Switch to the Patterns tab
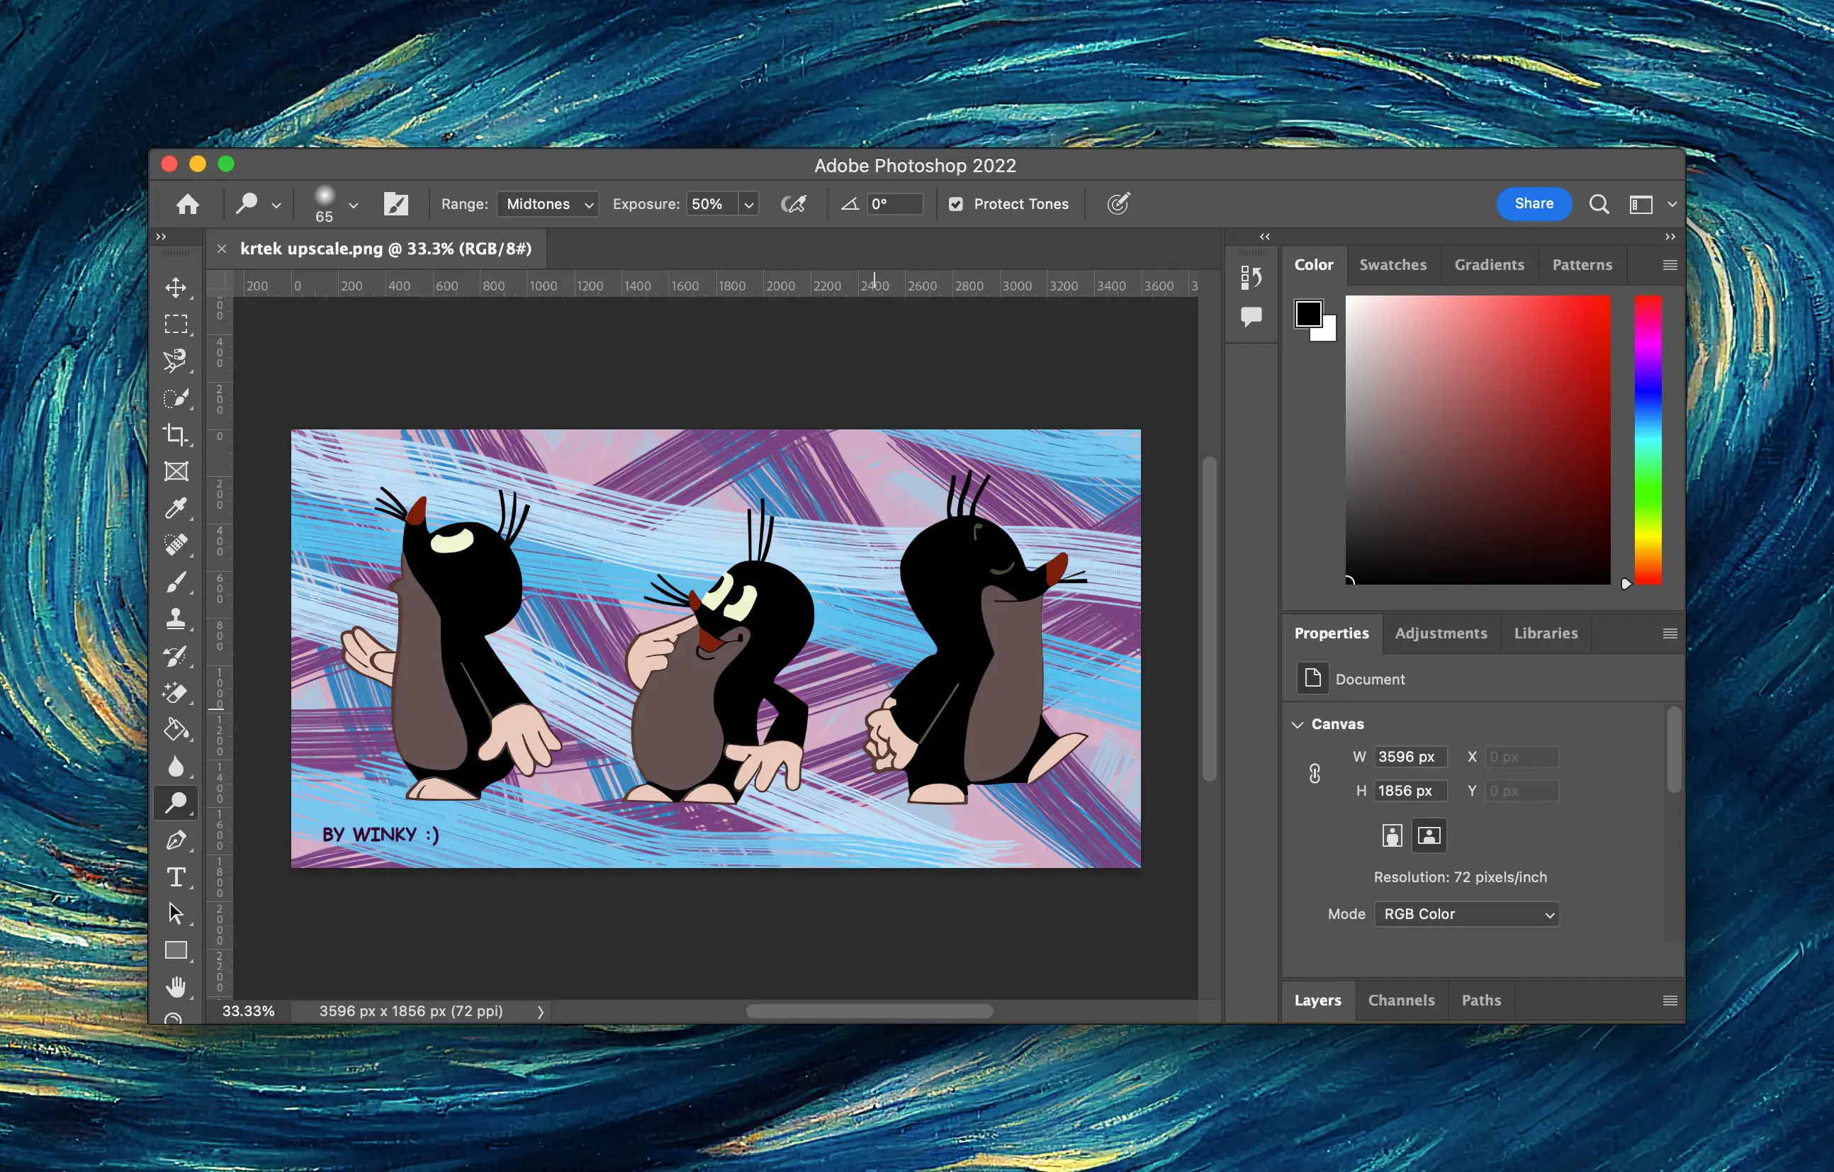The image size is (1834, 1172). [1582, 265]
